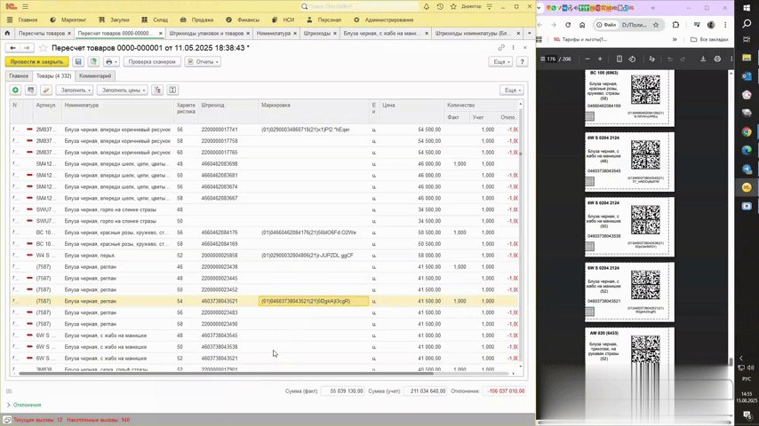Viewport: 759px width, 426px height.
Task: Open favorites star in 1C title bar
Action: pos(453,7)
